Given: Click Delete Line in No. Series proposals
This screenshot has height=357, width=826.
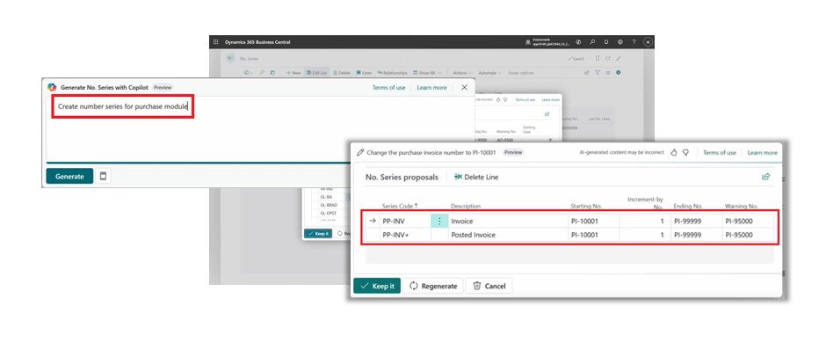Looking at the screenshot, I should (x=476, y=178).
